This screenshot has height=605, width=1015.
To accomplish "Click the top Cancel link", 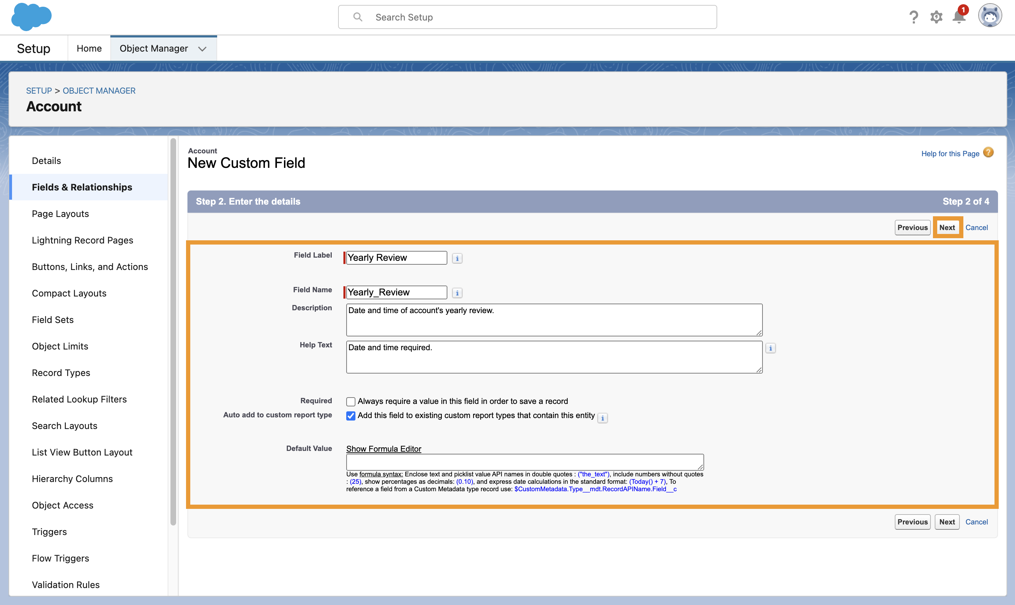I will pos(976,228).
